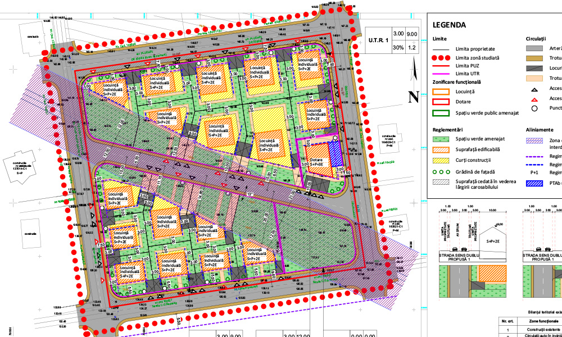Click the blue hatched PTAB swatch in the legend
This screenshot has width=562, height=337.
coord(534,183)
